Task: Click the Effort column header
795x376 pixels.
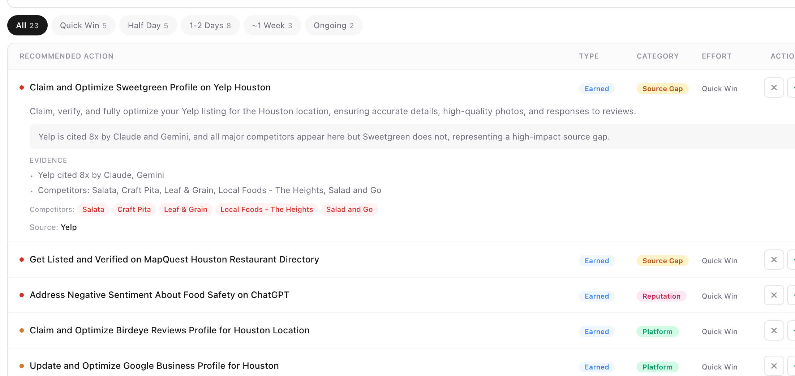Action: (717, 56)
